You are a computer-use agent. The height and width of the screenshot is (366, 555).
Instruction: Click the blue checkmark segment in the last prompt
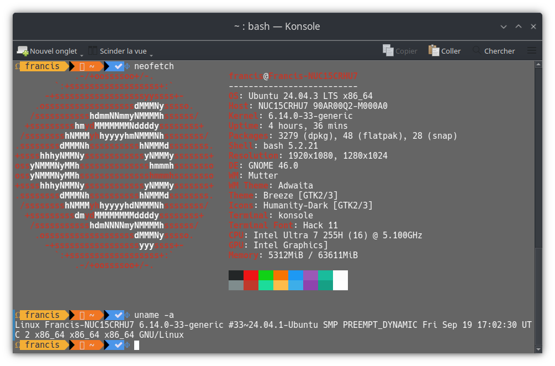click(x=115, y=345)
